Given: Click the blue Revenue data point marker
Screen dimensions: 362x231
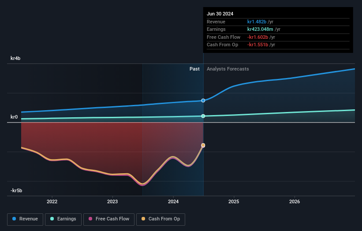Looking at the screenshot, I should 203,101.
